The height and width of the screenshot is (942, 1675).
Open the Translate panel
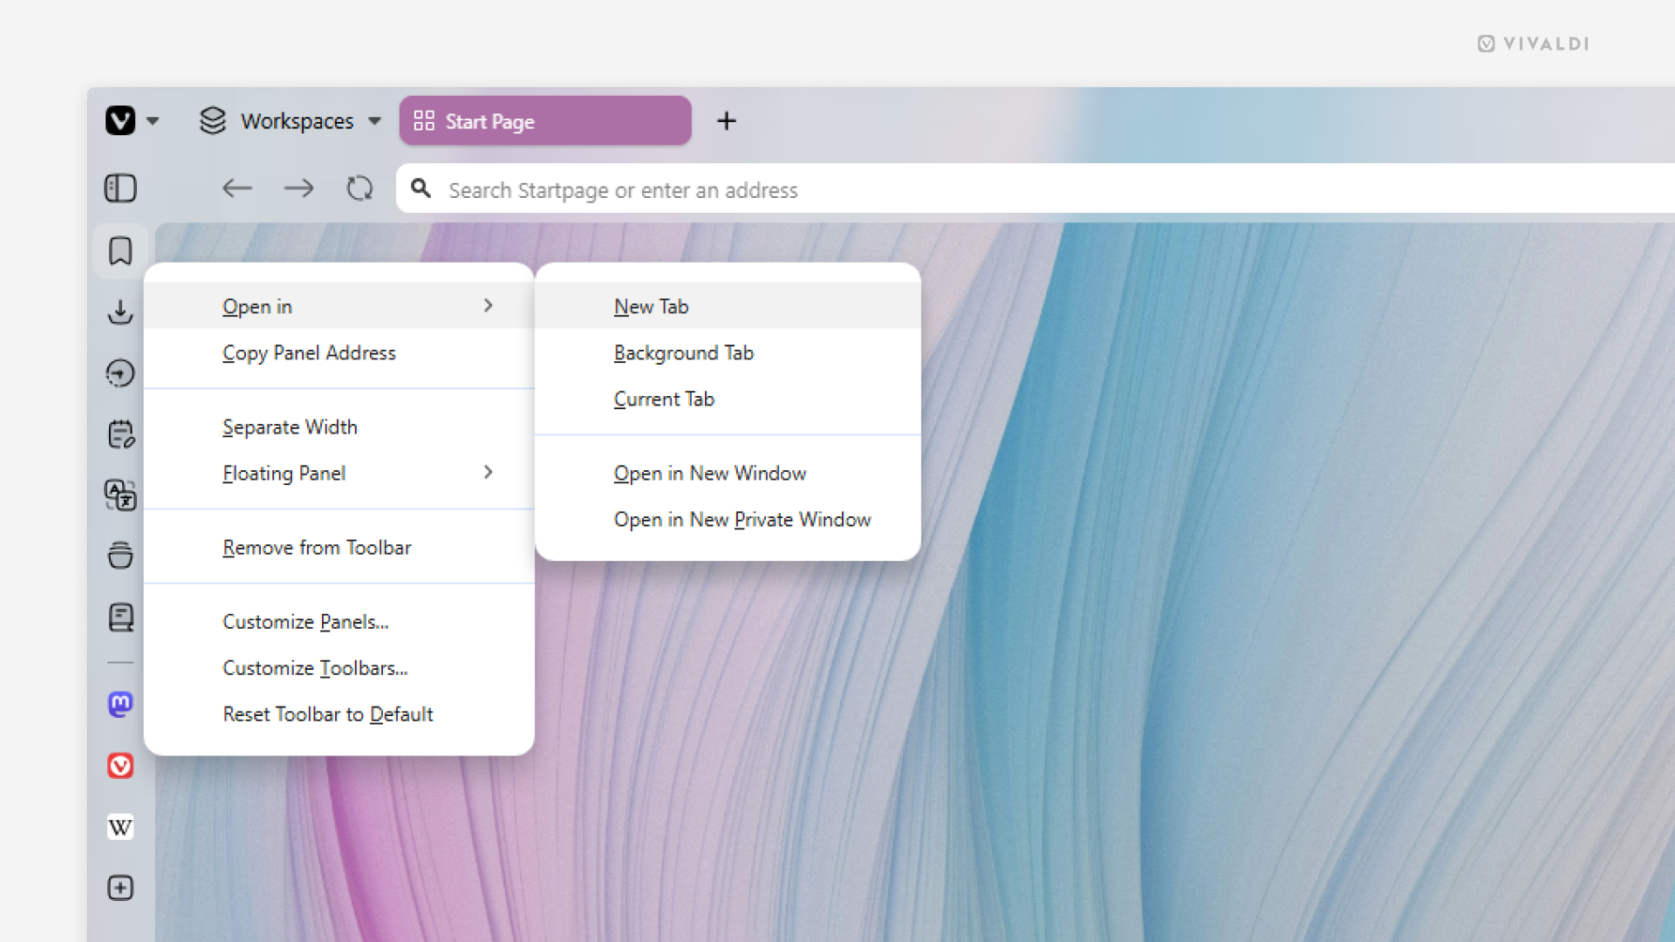point(120,495)
